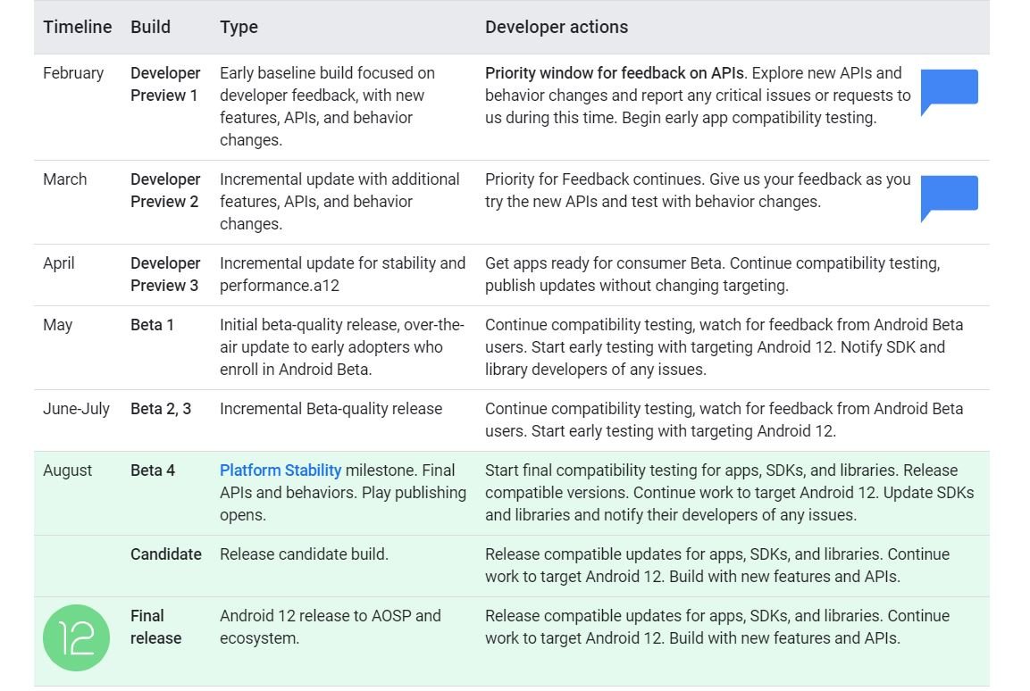Select the Developer Preview 2 build label
1030x691 pixels.
click(165, 190)
